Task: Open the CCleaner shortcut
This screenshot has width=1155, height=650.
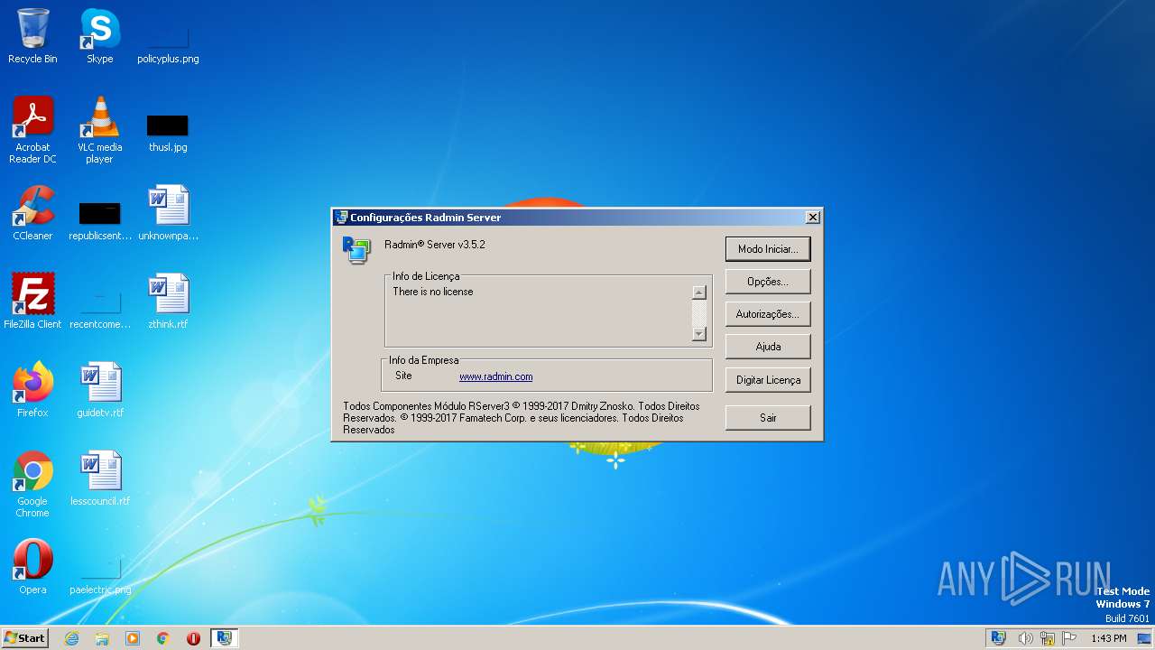Action: click(x=32, y=214)
